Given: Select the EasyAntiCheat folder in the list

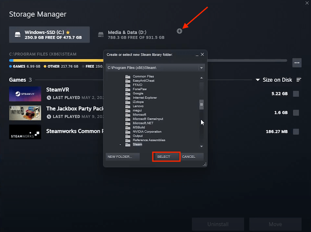Looking at the screenshot, I should (145, 80).
